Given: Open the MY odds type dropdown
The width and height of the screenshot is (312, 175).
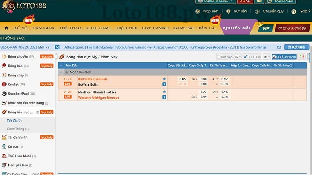Looking at the screenshot, I should (267, 57).
